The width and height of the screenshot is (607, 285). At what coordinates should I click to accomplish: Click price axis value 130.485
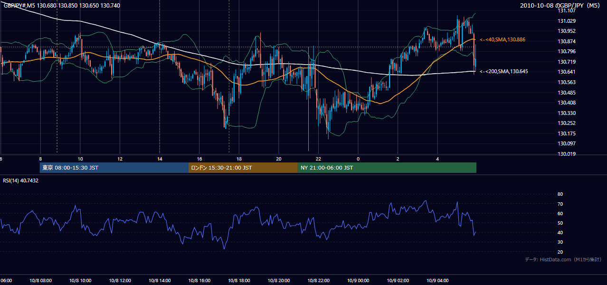coord(566,93)
